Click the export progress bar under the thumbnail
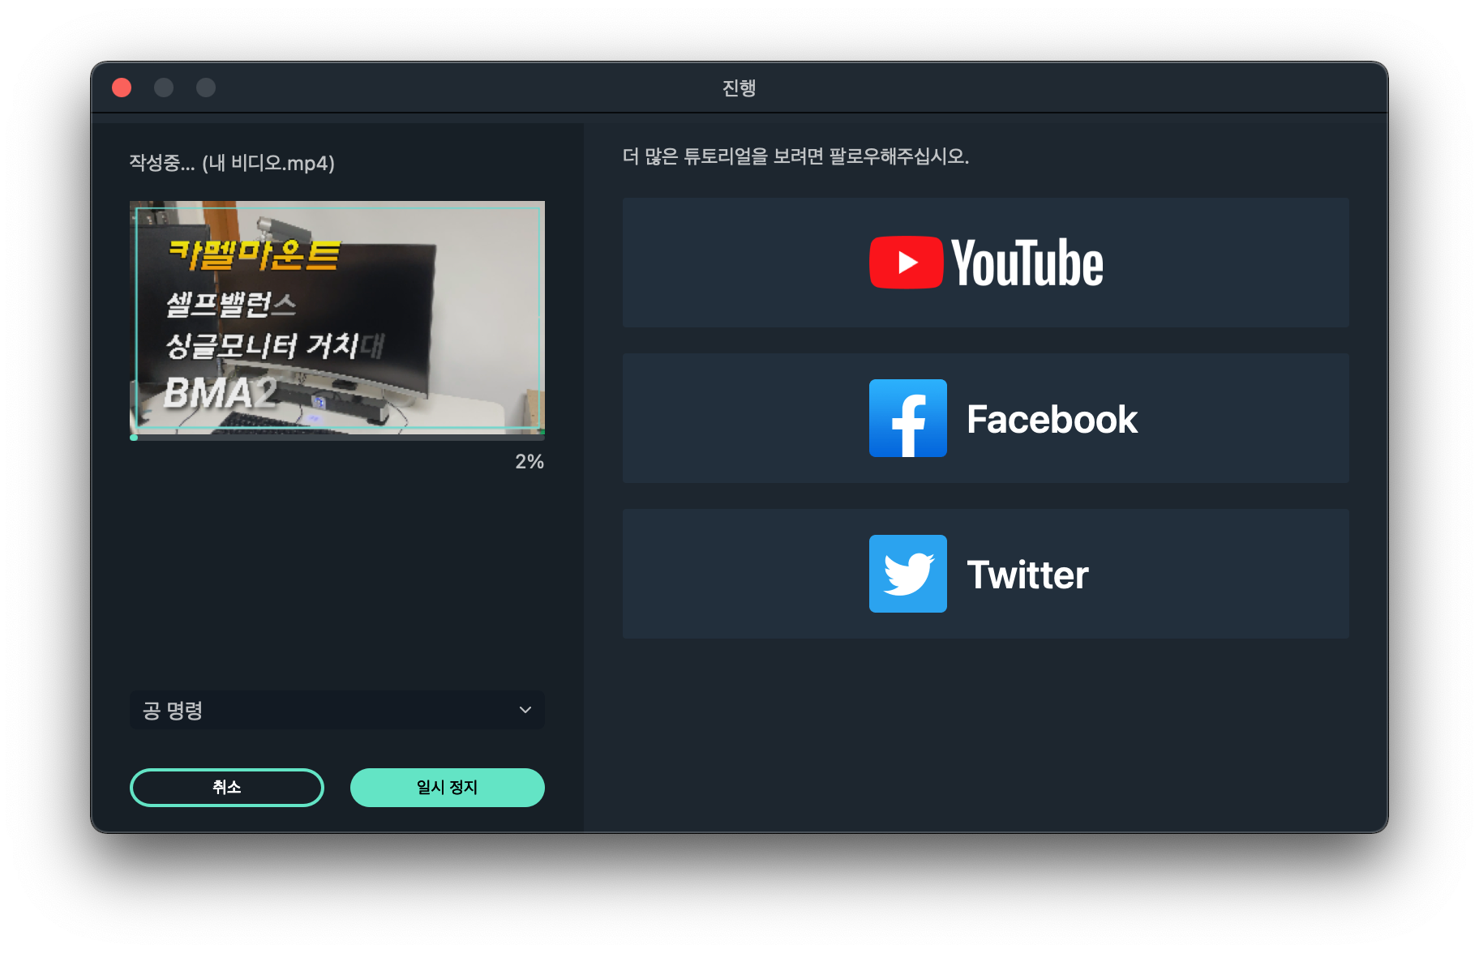The height and width of the screenshot is (953, 1479). tap(337, 438)
